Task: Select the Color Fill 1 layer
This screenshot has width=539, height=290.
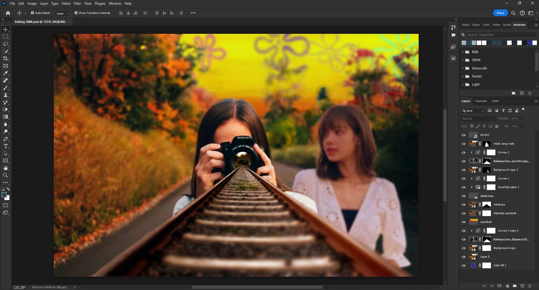Action: coord(500,265)
